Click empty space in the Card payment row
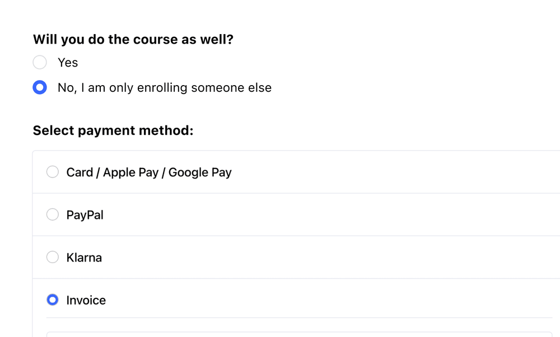 392,172
